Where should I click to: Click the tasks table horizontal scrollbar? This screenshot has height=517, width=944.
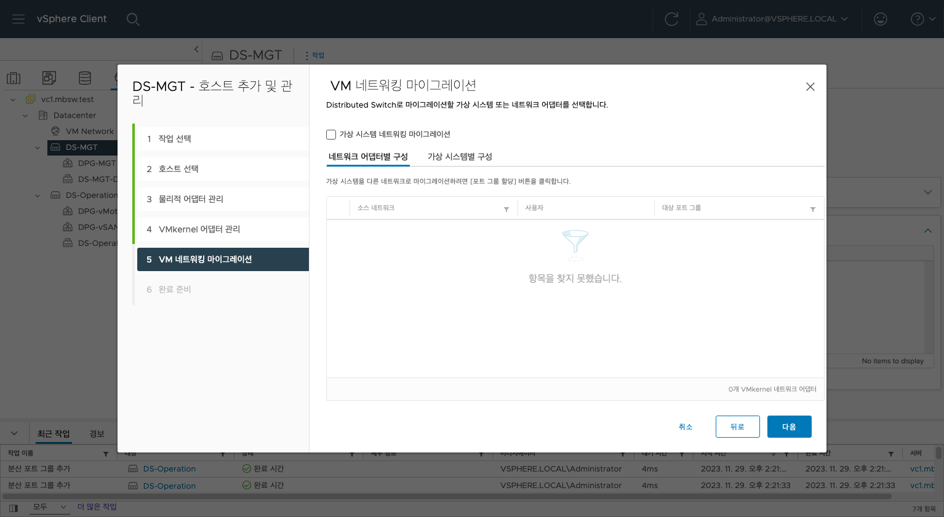(447, 495)
